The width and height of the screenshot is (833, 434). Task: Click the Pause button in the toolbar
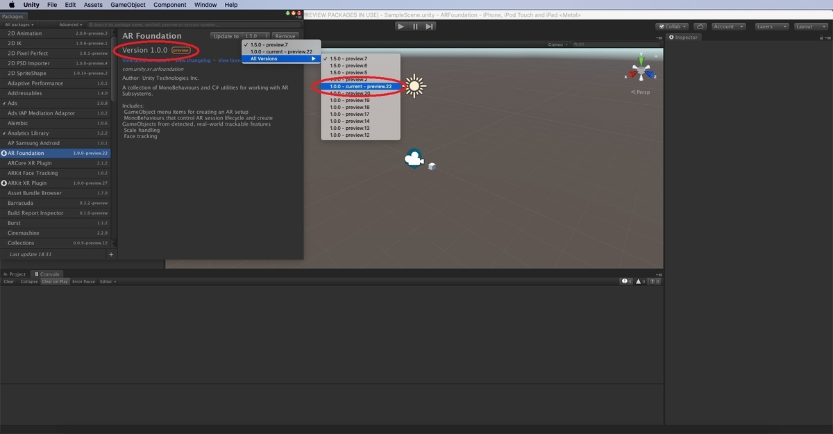coord(415,26)
